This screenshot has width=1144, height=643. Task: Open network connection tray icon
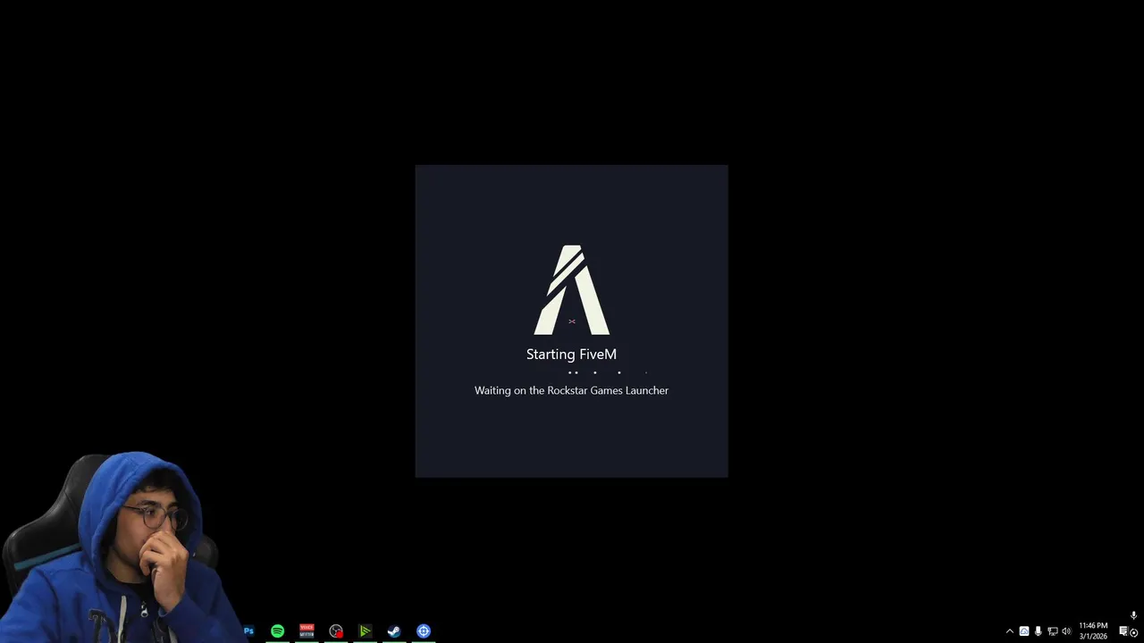coord(1052,631)
